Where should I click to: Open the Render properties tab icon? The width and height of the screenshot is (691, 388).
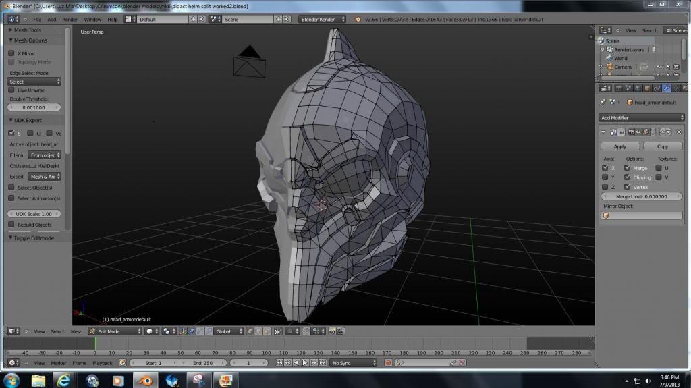click(619, 88)
